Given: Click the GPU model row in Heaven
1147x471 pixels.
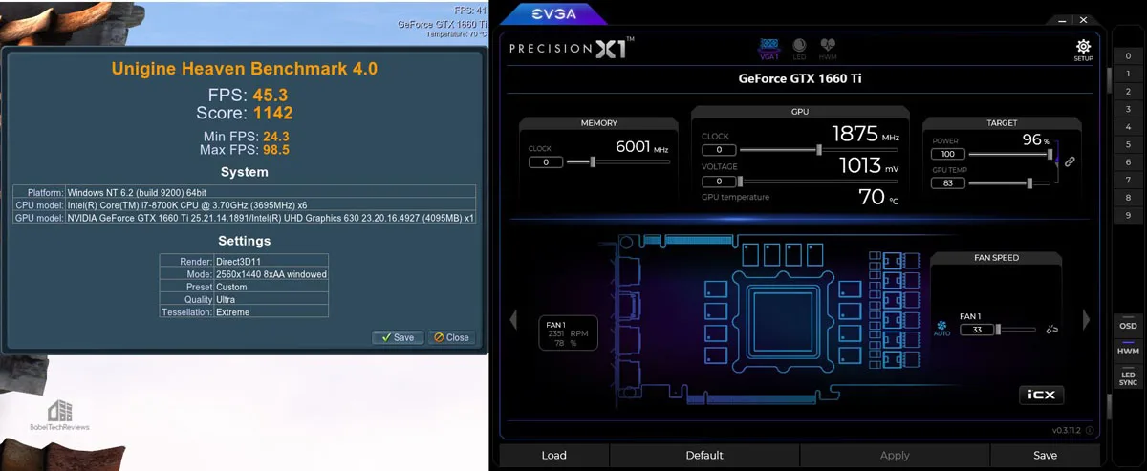Looking at the screenshot, I should coord(244,218).
